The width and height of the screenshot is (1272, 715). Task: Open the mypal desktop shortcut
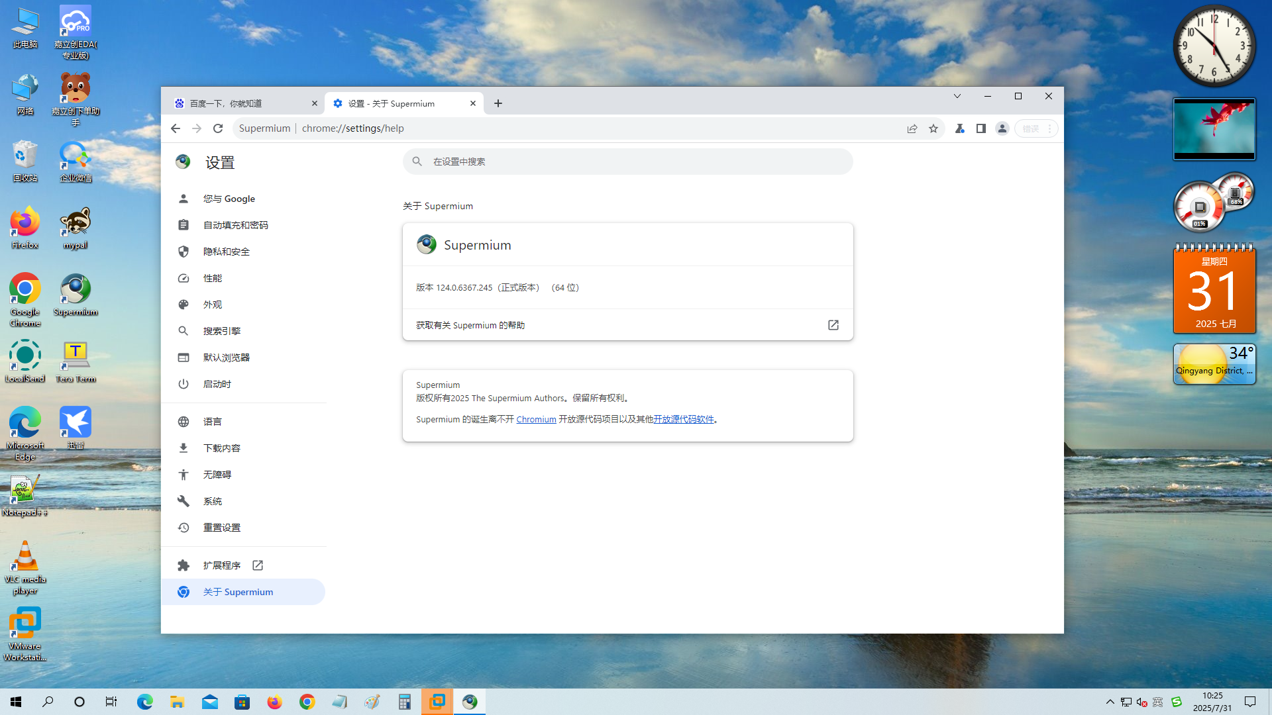(x=76, y=228)
